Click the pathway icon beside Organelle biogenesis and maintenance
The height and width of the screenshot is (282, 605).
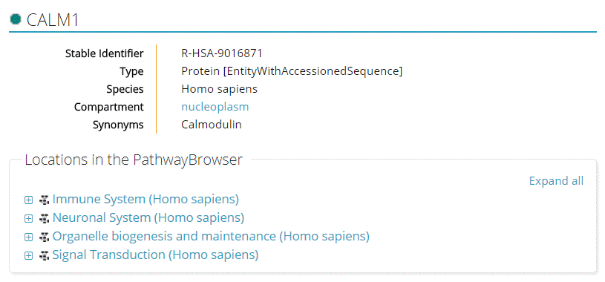click(x=45, y=237)
